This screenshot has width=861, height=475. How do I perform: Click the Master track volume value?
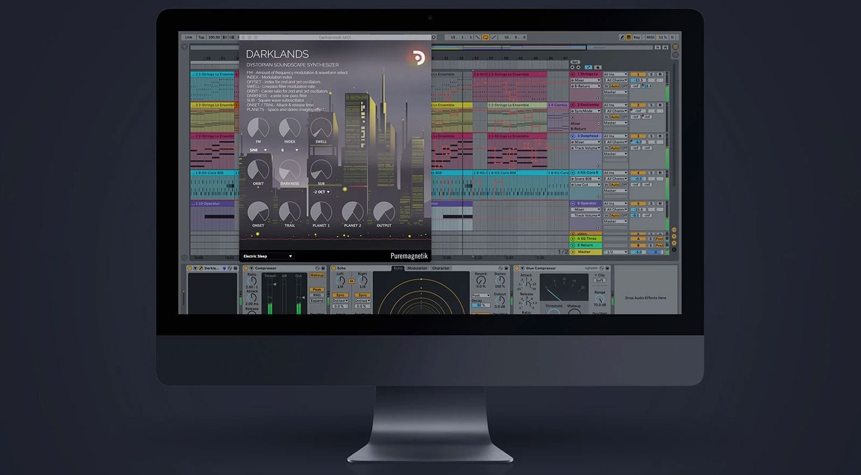638,252
